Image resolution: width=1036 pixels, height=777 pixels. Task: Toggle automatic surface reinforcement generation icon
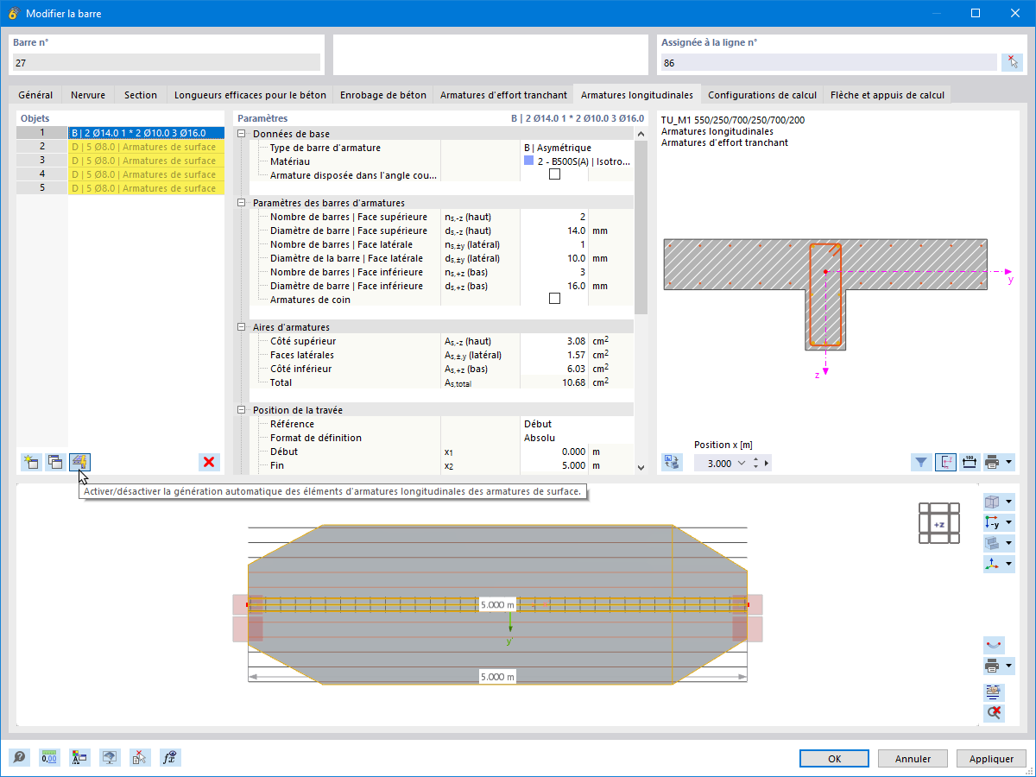tap(80, 462)
